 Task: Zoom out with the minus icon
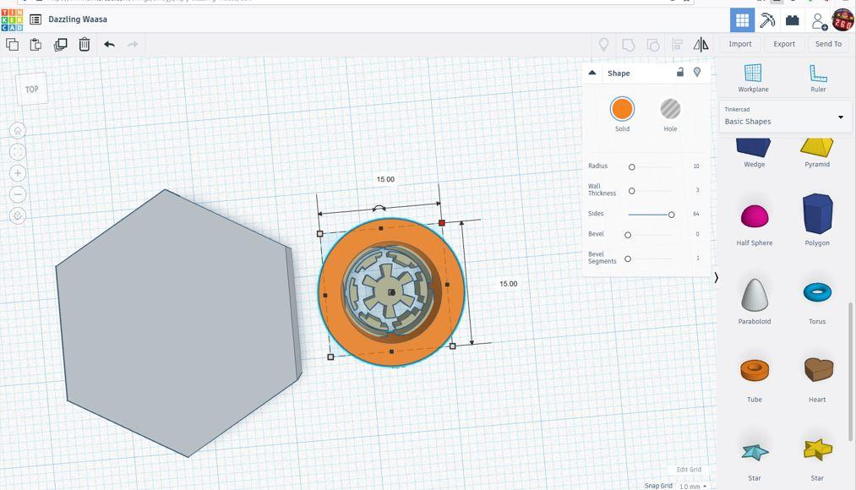click(18, 194)
